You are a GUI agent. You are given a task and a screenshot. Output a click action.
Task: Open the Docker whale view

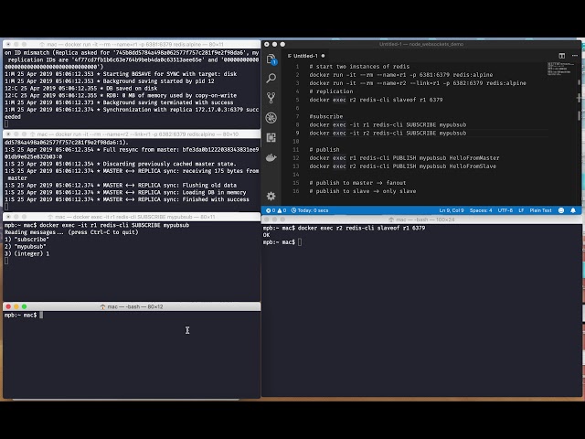click(x=271, y=157)
